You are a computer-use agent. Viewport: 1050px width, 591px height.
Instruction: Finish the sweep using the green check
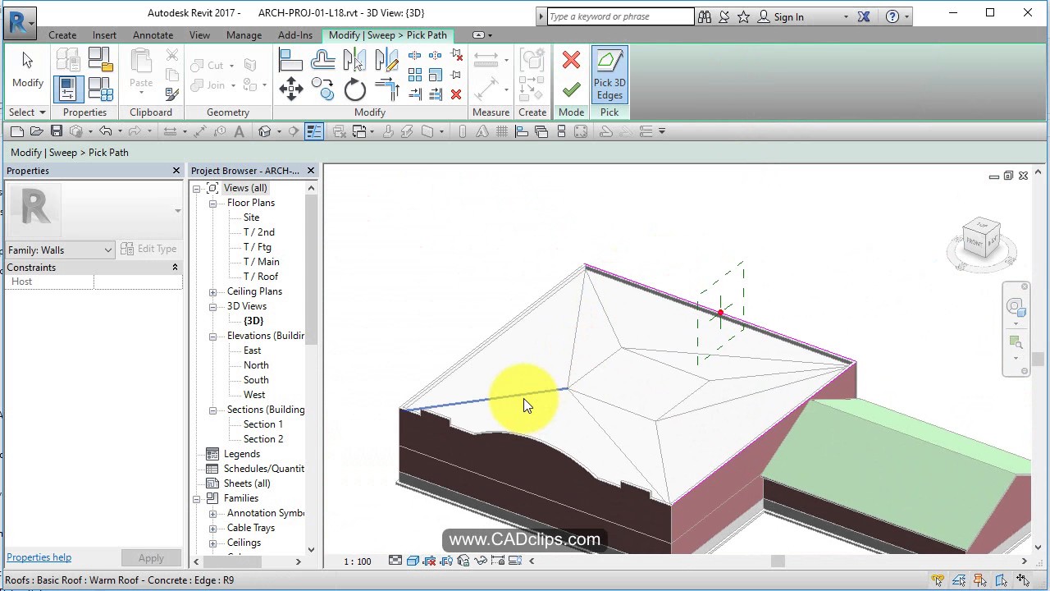click(572, 88)
